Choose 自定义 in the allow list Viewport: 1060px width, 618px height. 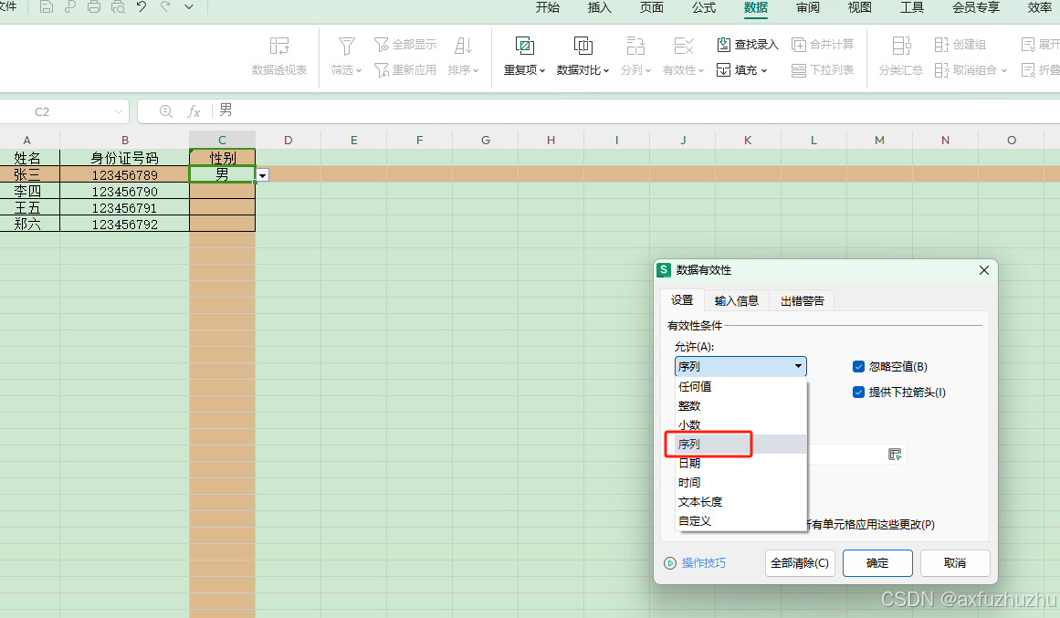(741, 521)
